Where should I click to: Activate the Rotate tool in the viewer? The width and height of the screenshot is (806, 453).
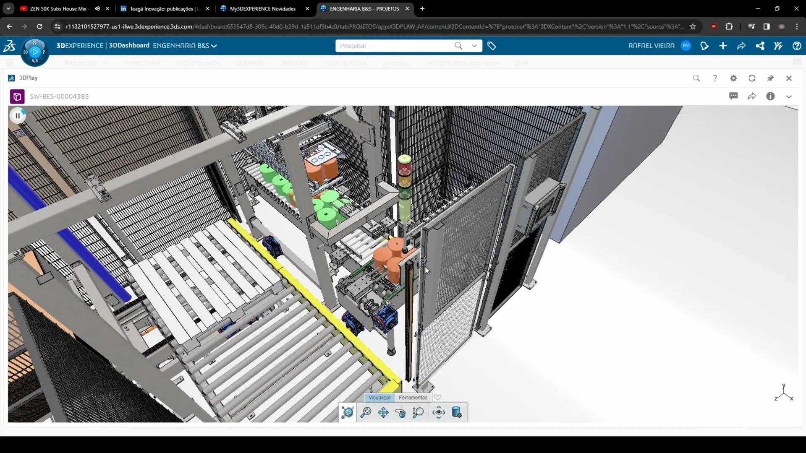400,413
